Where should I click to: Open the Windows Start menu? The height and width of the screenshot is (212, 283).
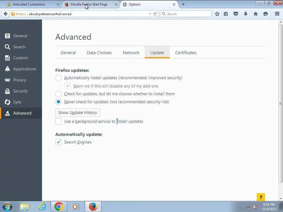pos(7,206)
